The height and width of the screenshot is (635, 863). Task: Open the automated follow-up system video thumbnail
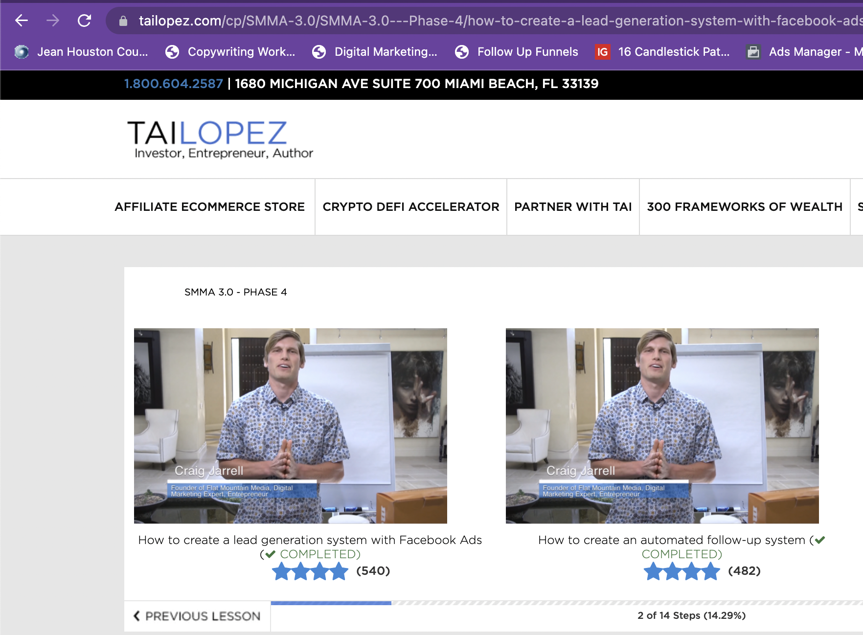click(662, 426)
